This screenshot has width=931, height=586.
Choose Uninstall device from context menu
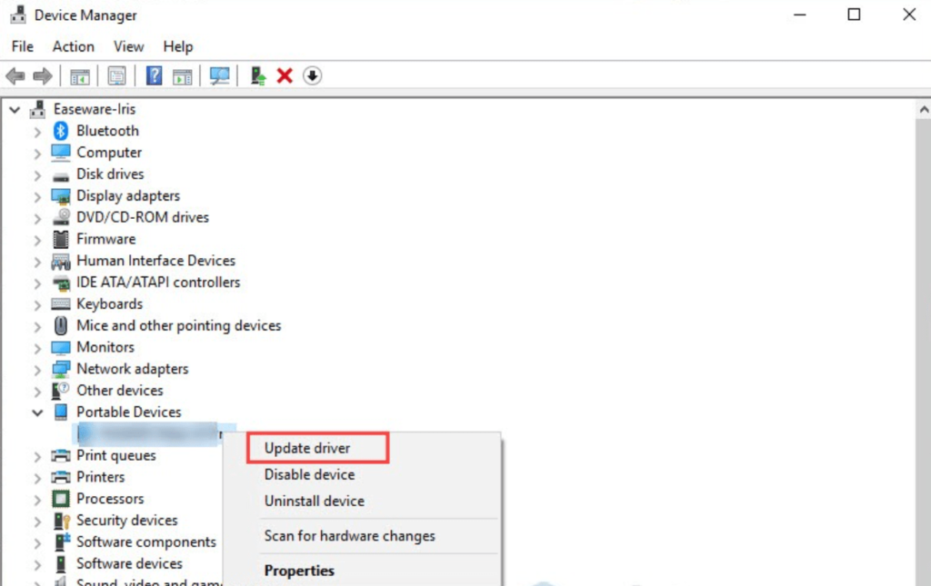click(x=314, y=502)
